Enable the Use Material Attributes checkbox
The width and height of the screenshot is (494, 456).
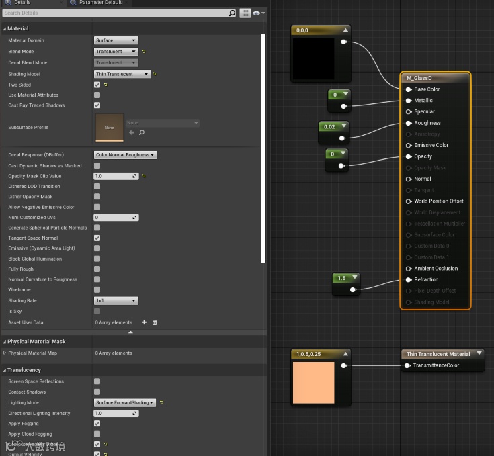(97, 95)
